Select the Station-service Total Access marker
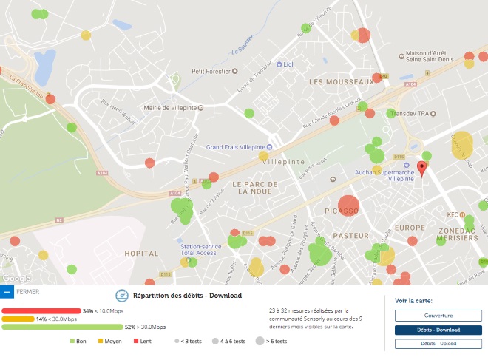Image resolution: width=488 pixels, height=360 pixels. tap(188, 259)
